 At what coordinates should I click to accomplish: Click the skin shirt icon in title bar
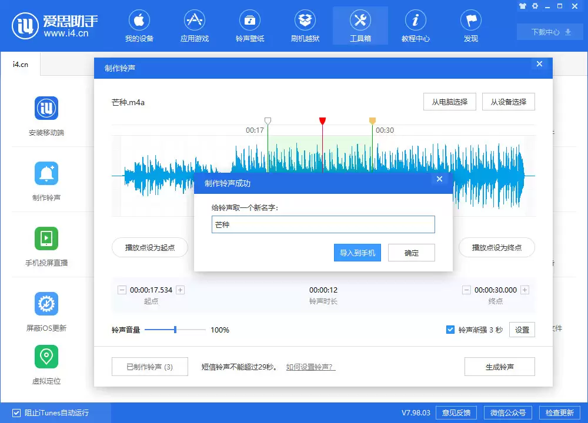[523, 6]
